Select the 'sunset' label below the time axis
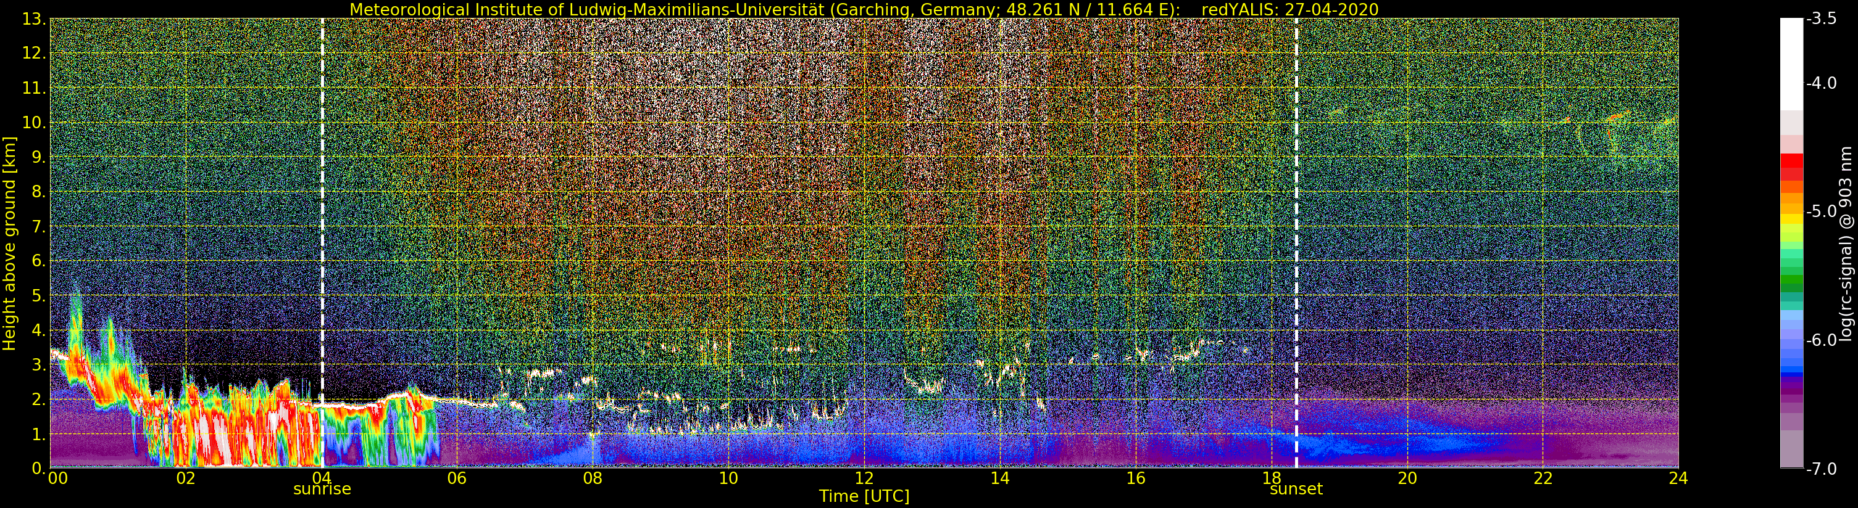This screenshot has width=1858, height=508. tap(1296, 490)
